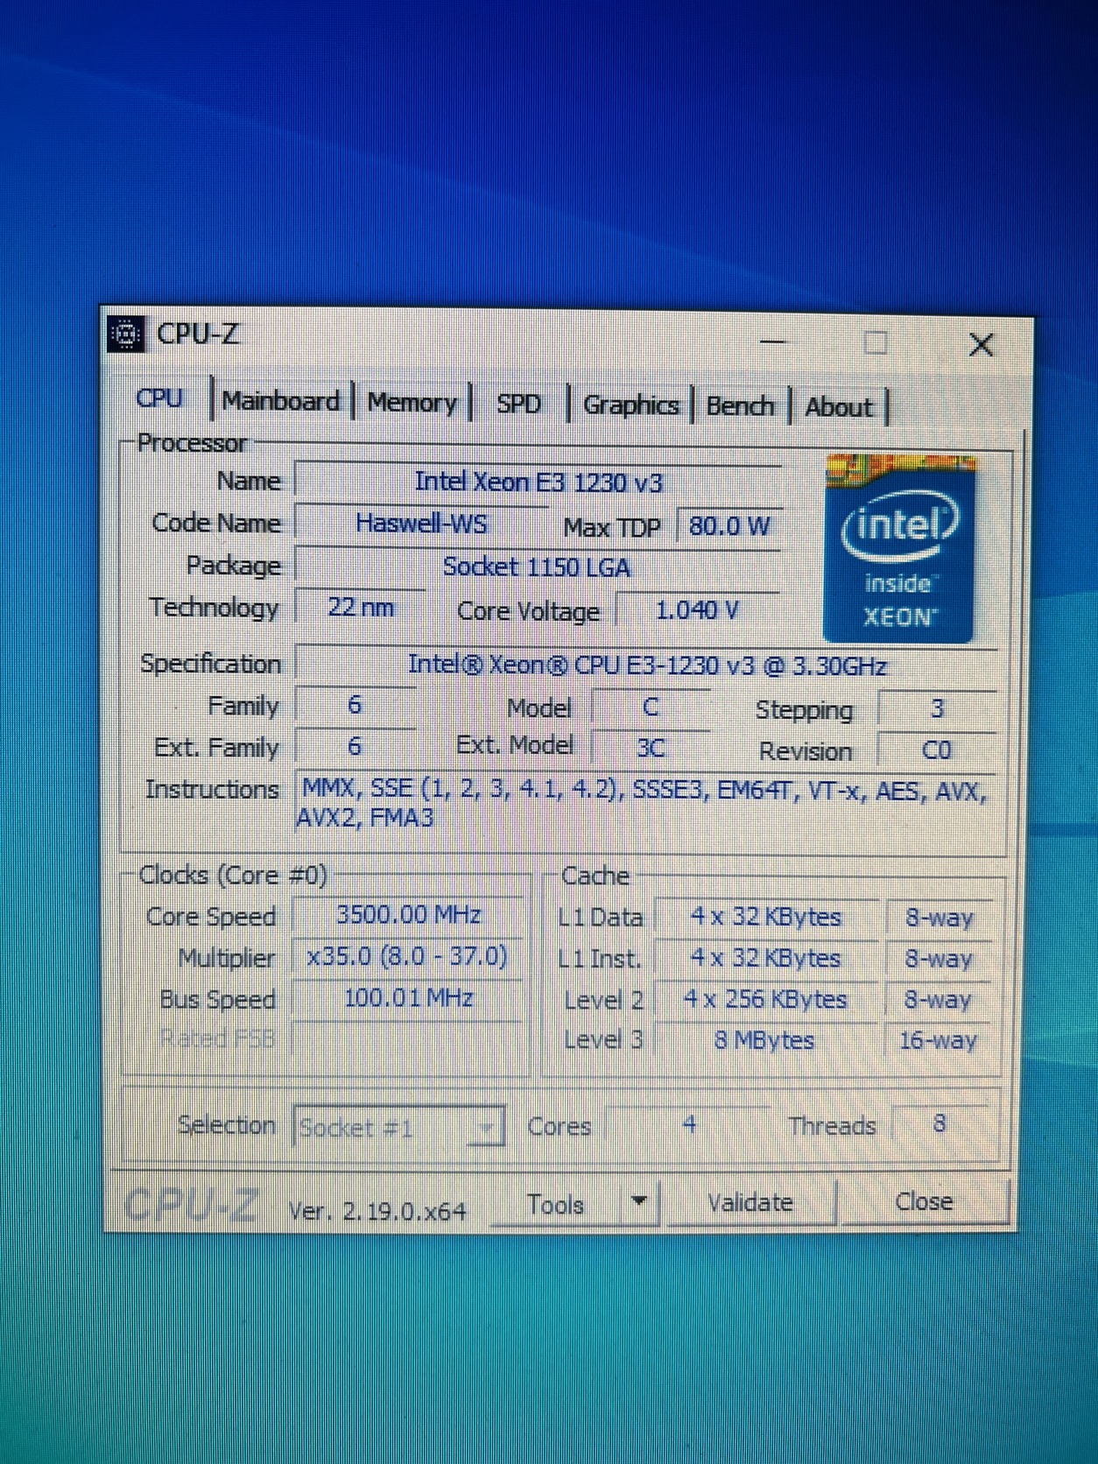Show the About tab
1098x1464 pixels.
pyautogui.click(x=839, y=407)
